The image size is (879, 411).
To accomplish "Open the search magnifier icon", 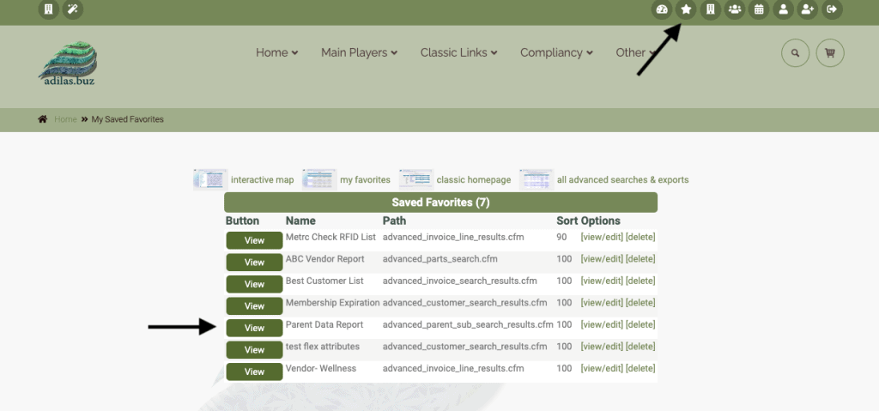I will click(x=796, y=53).
